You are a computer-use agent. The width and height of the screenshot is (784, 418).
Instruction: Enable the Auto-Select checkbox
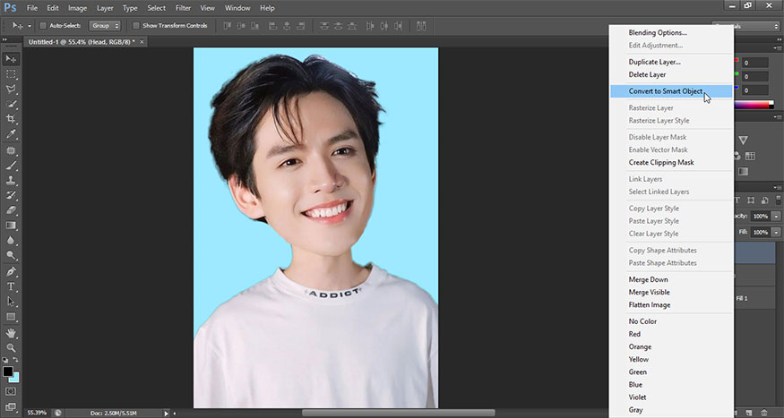[x=43, y=25]
